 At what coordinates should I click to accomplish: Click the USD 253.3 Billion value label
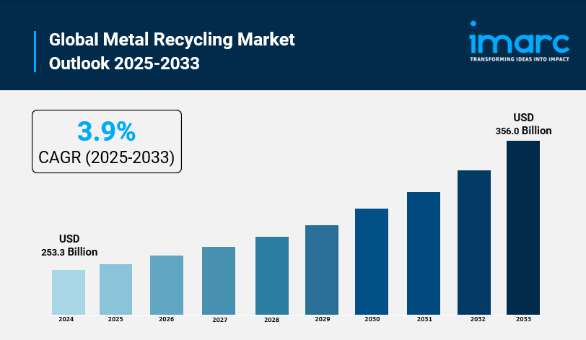coord(69,245)
